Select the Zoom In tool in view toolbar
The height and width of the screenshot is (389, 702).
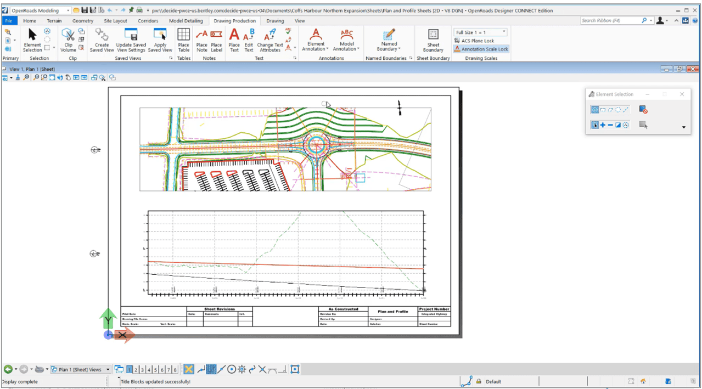26,77
